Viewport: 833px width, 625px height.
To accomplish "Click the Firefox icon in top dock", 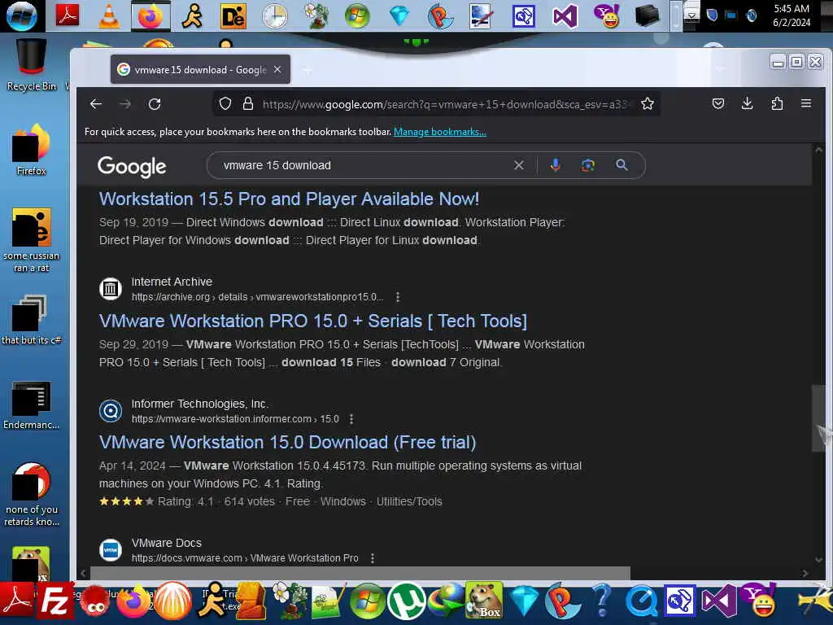I will 150,16.
